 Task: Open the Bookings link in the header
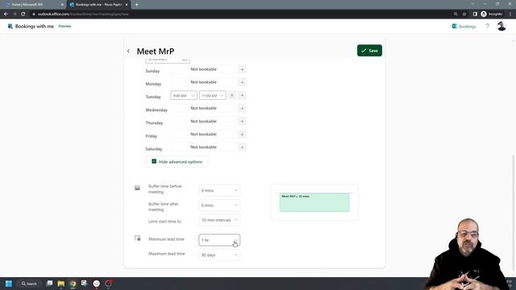pyautogui.click(x=464, y=27)
